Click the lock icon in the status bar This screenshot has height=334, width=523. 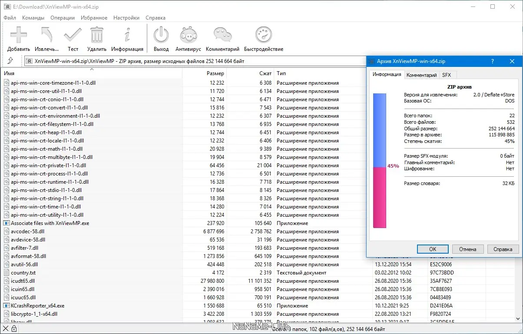[14, 329]
